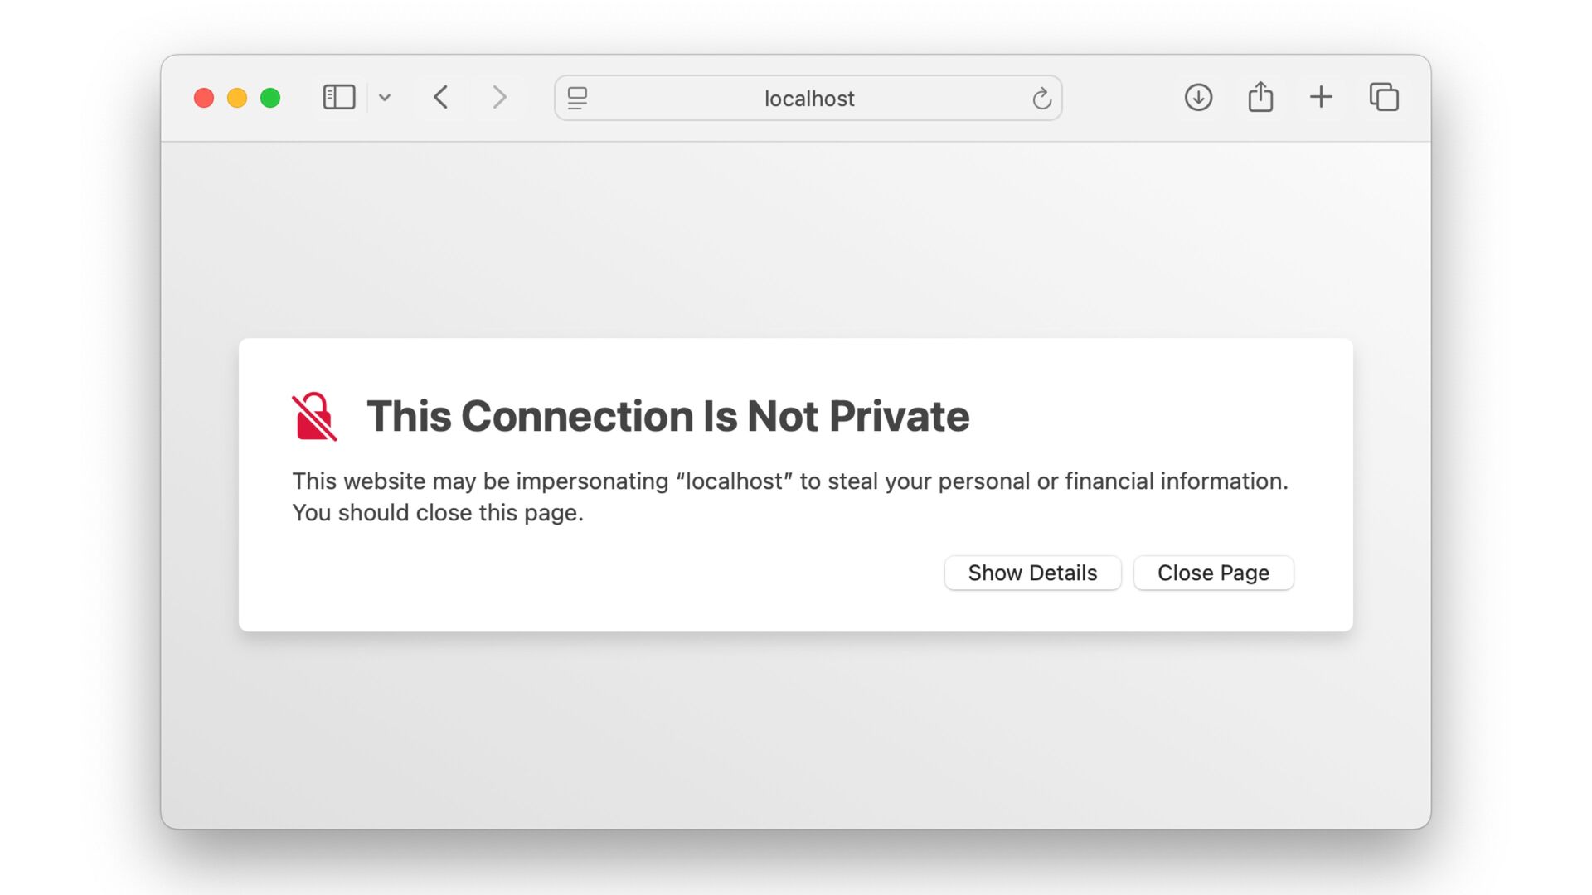Show the tab overview icon
1592x895 pixels.
click(x=1384, y=98)
